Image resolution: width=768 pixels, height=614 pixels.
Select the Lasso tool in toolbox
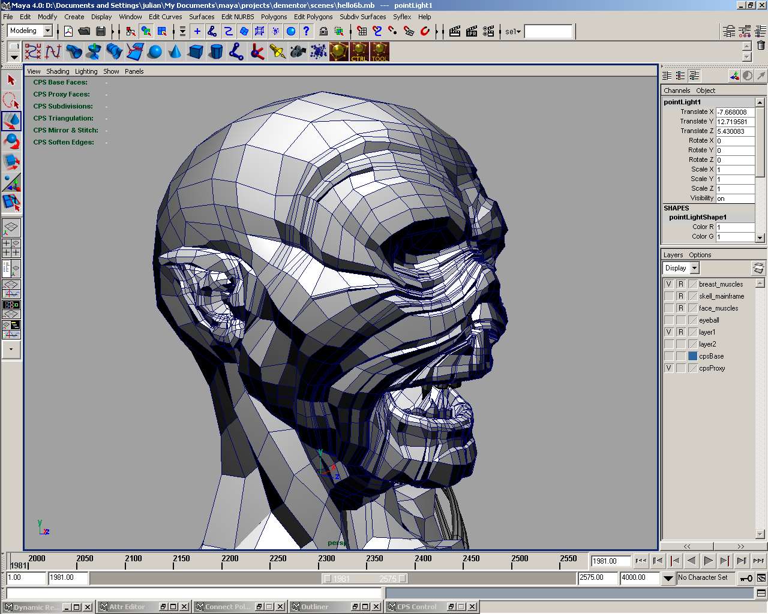11,100
